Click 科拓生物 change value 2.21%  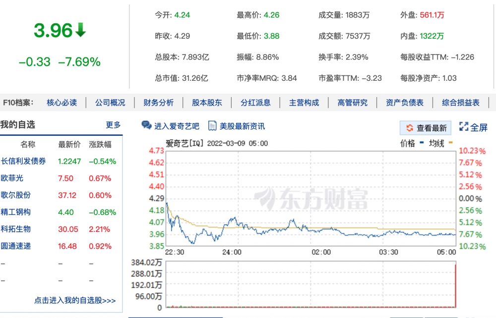tap(99, 229)
